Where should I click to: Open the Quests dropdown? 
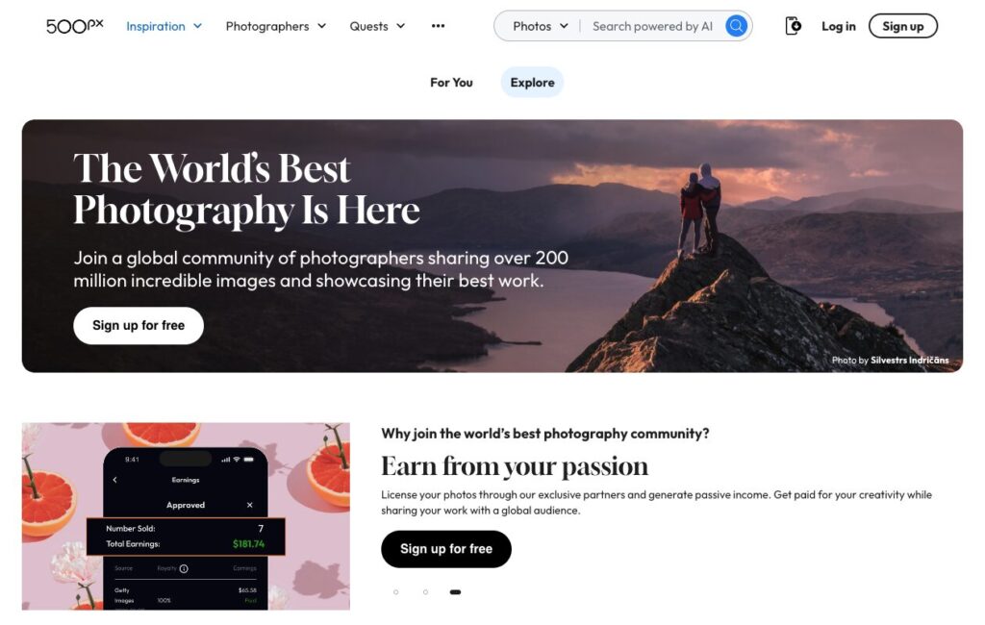point(377,26)
